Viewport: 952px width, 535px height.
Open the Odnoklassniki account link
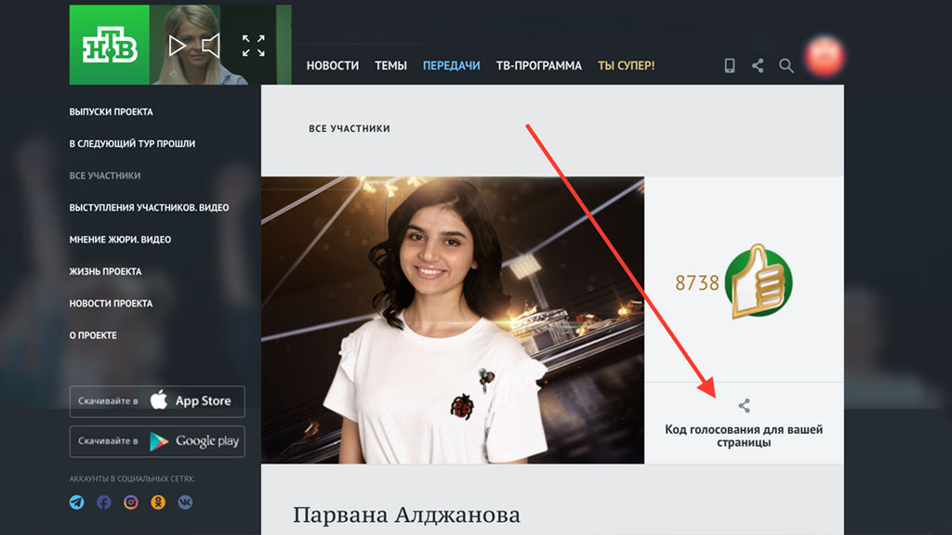point(159,502)
